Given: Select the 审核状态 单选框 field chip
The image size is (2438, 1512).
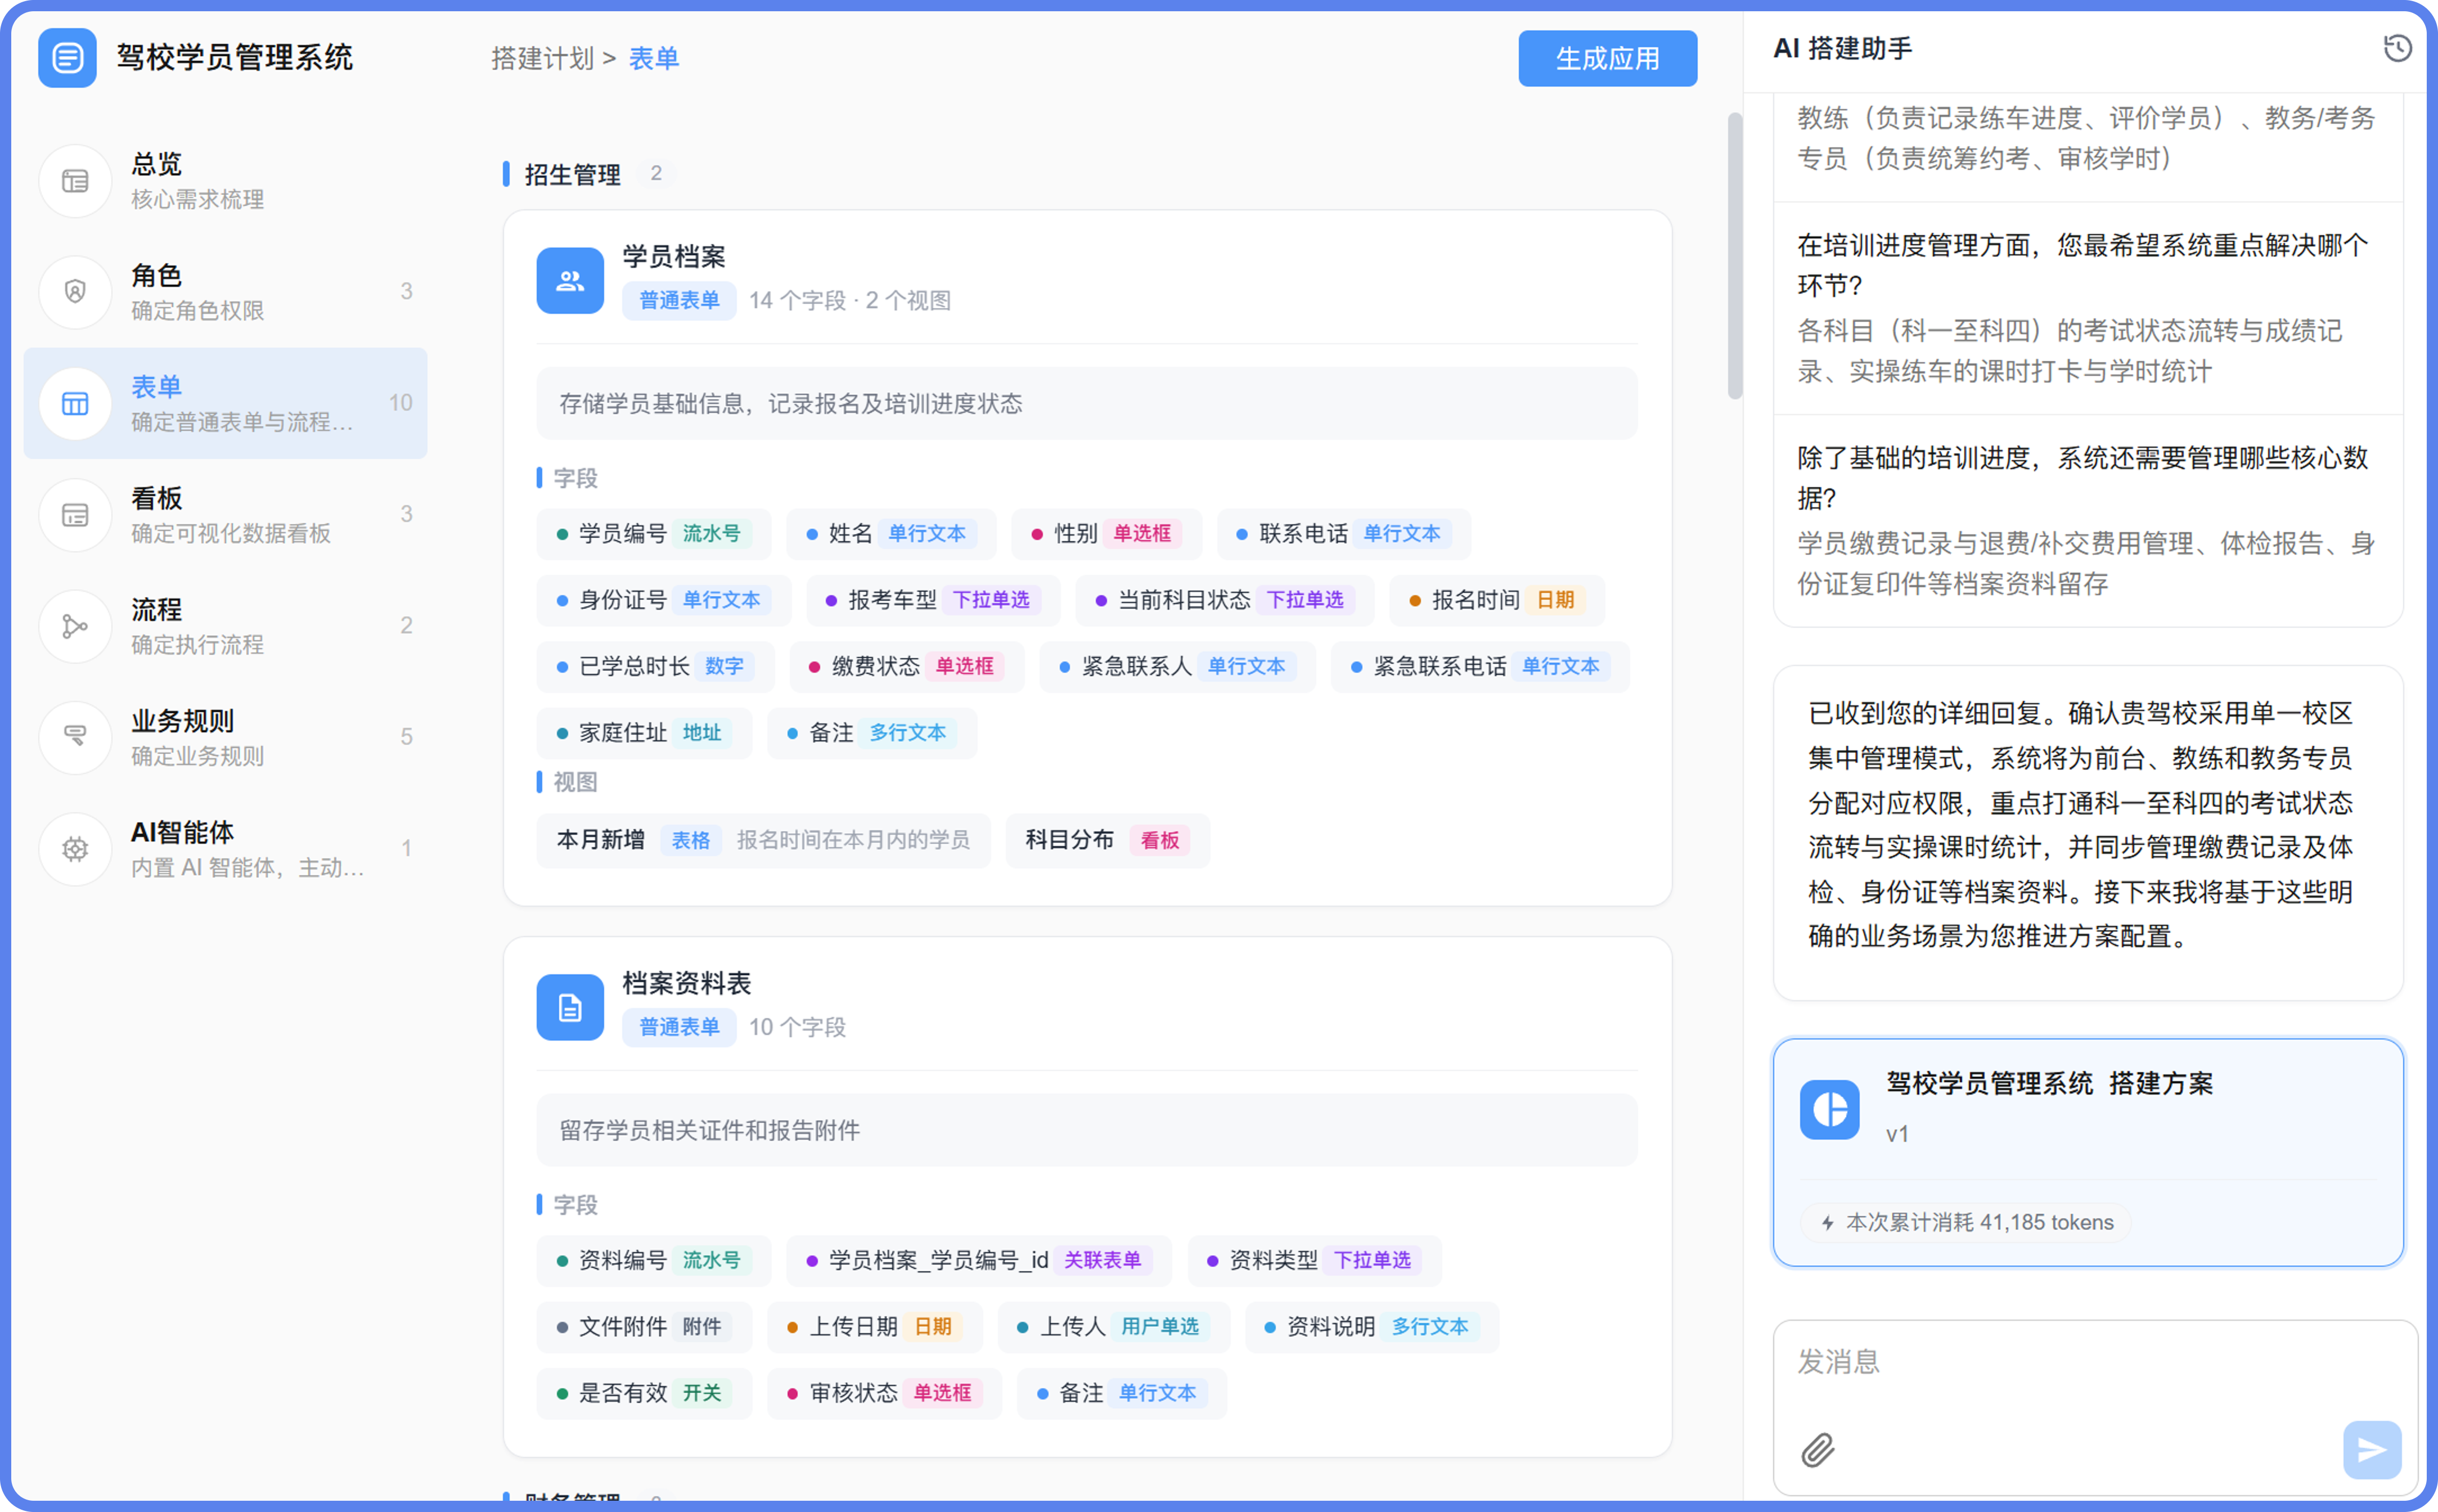Looking at the screenshot, I should (x=885, y=1394).
